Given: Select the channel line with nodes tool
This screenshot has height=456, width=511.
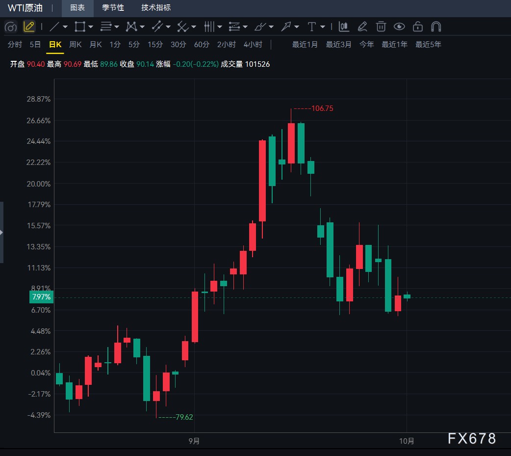Looking at the screenshot, I should pyautogui.click(x=157, y=27).
